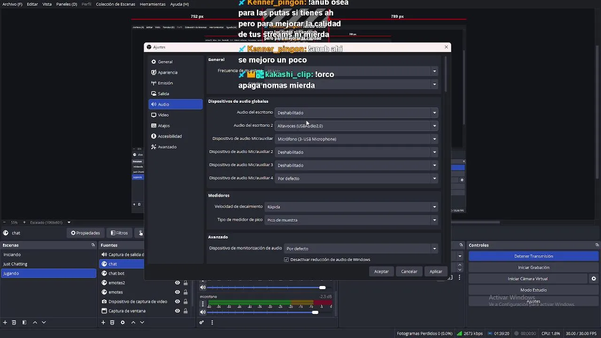Open virtual camera settings gear
The height and width of the screenshot is (338, 601).
pos(593,279)
